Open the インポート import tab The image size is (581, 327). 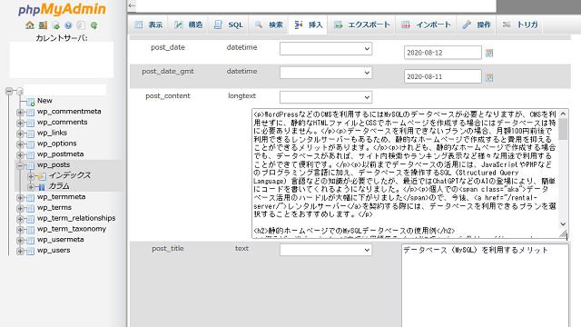426,25
